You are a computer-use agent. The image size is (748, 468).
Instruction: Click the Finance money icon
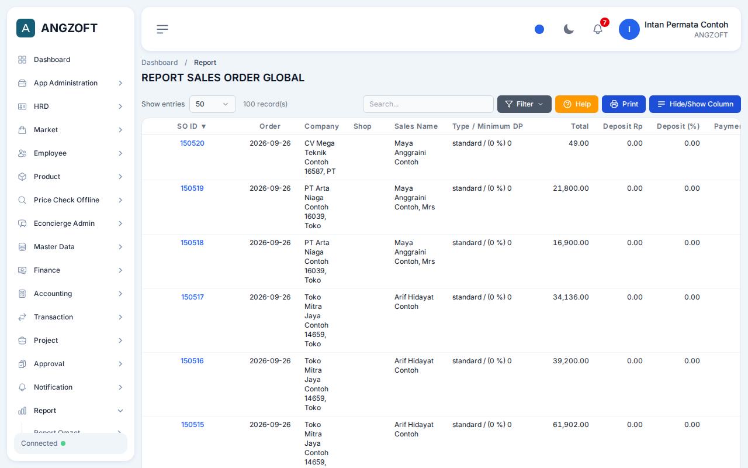click(x=22, y=270)
